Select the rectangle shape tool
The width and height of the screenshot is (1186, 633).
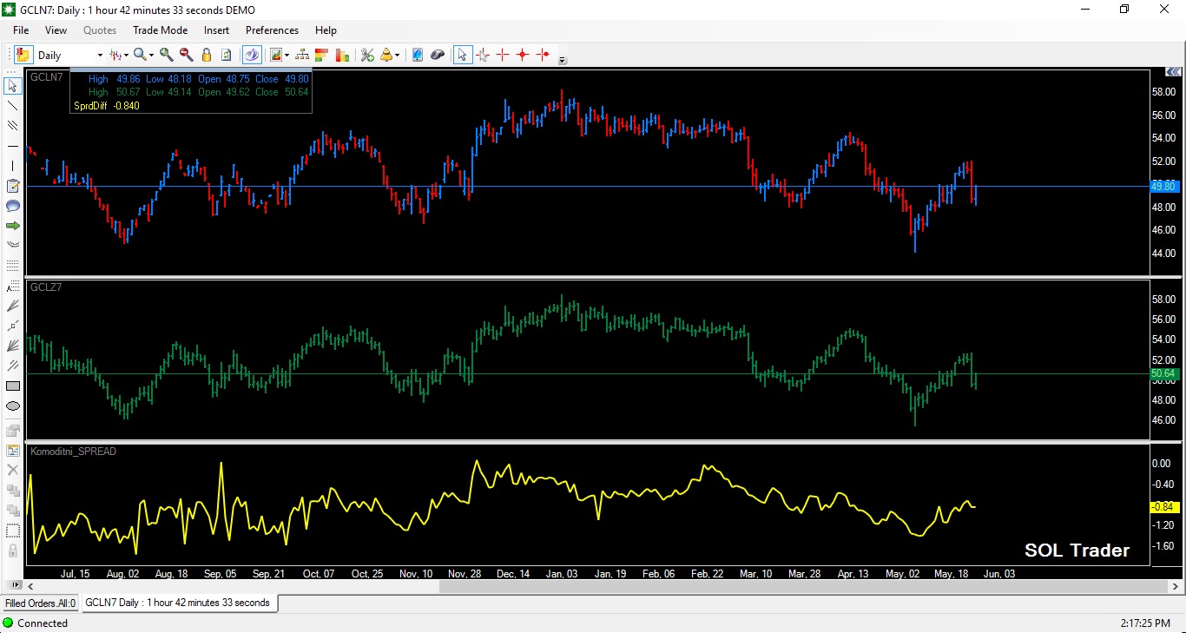[13, 386]
